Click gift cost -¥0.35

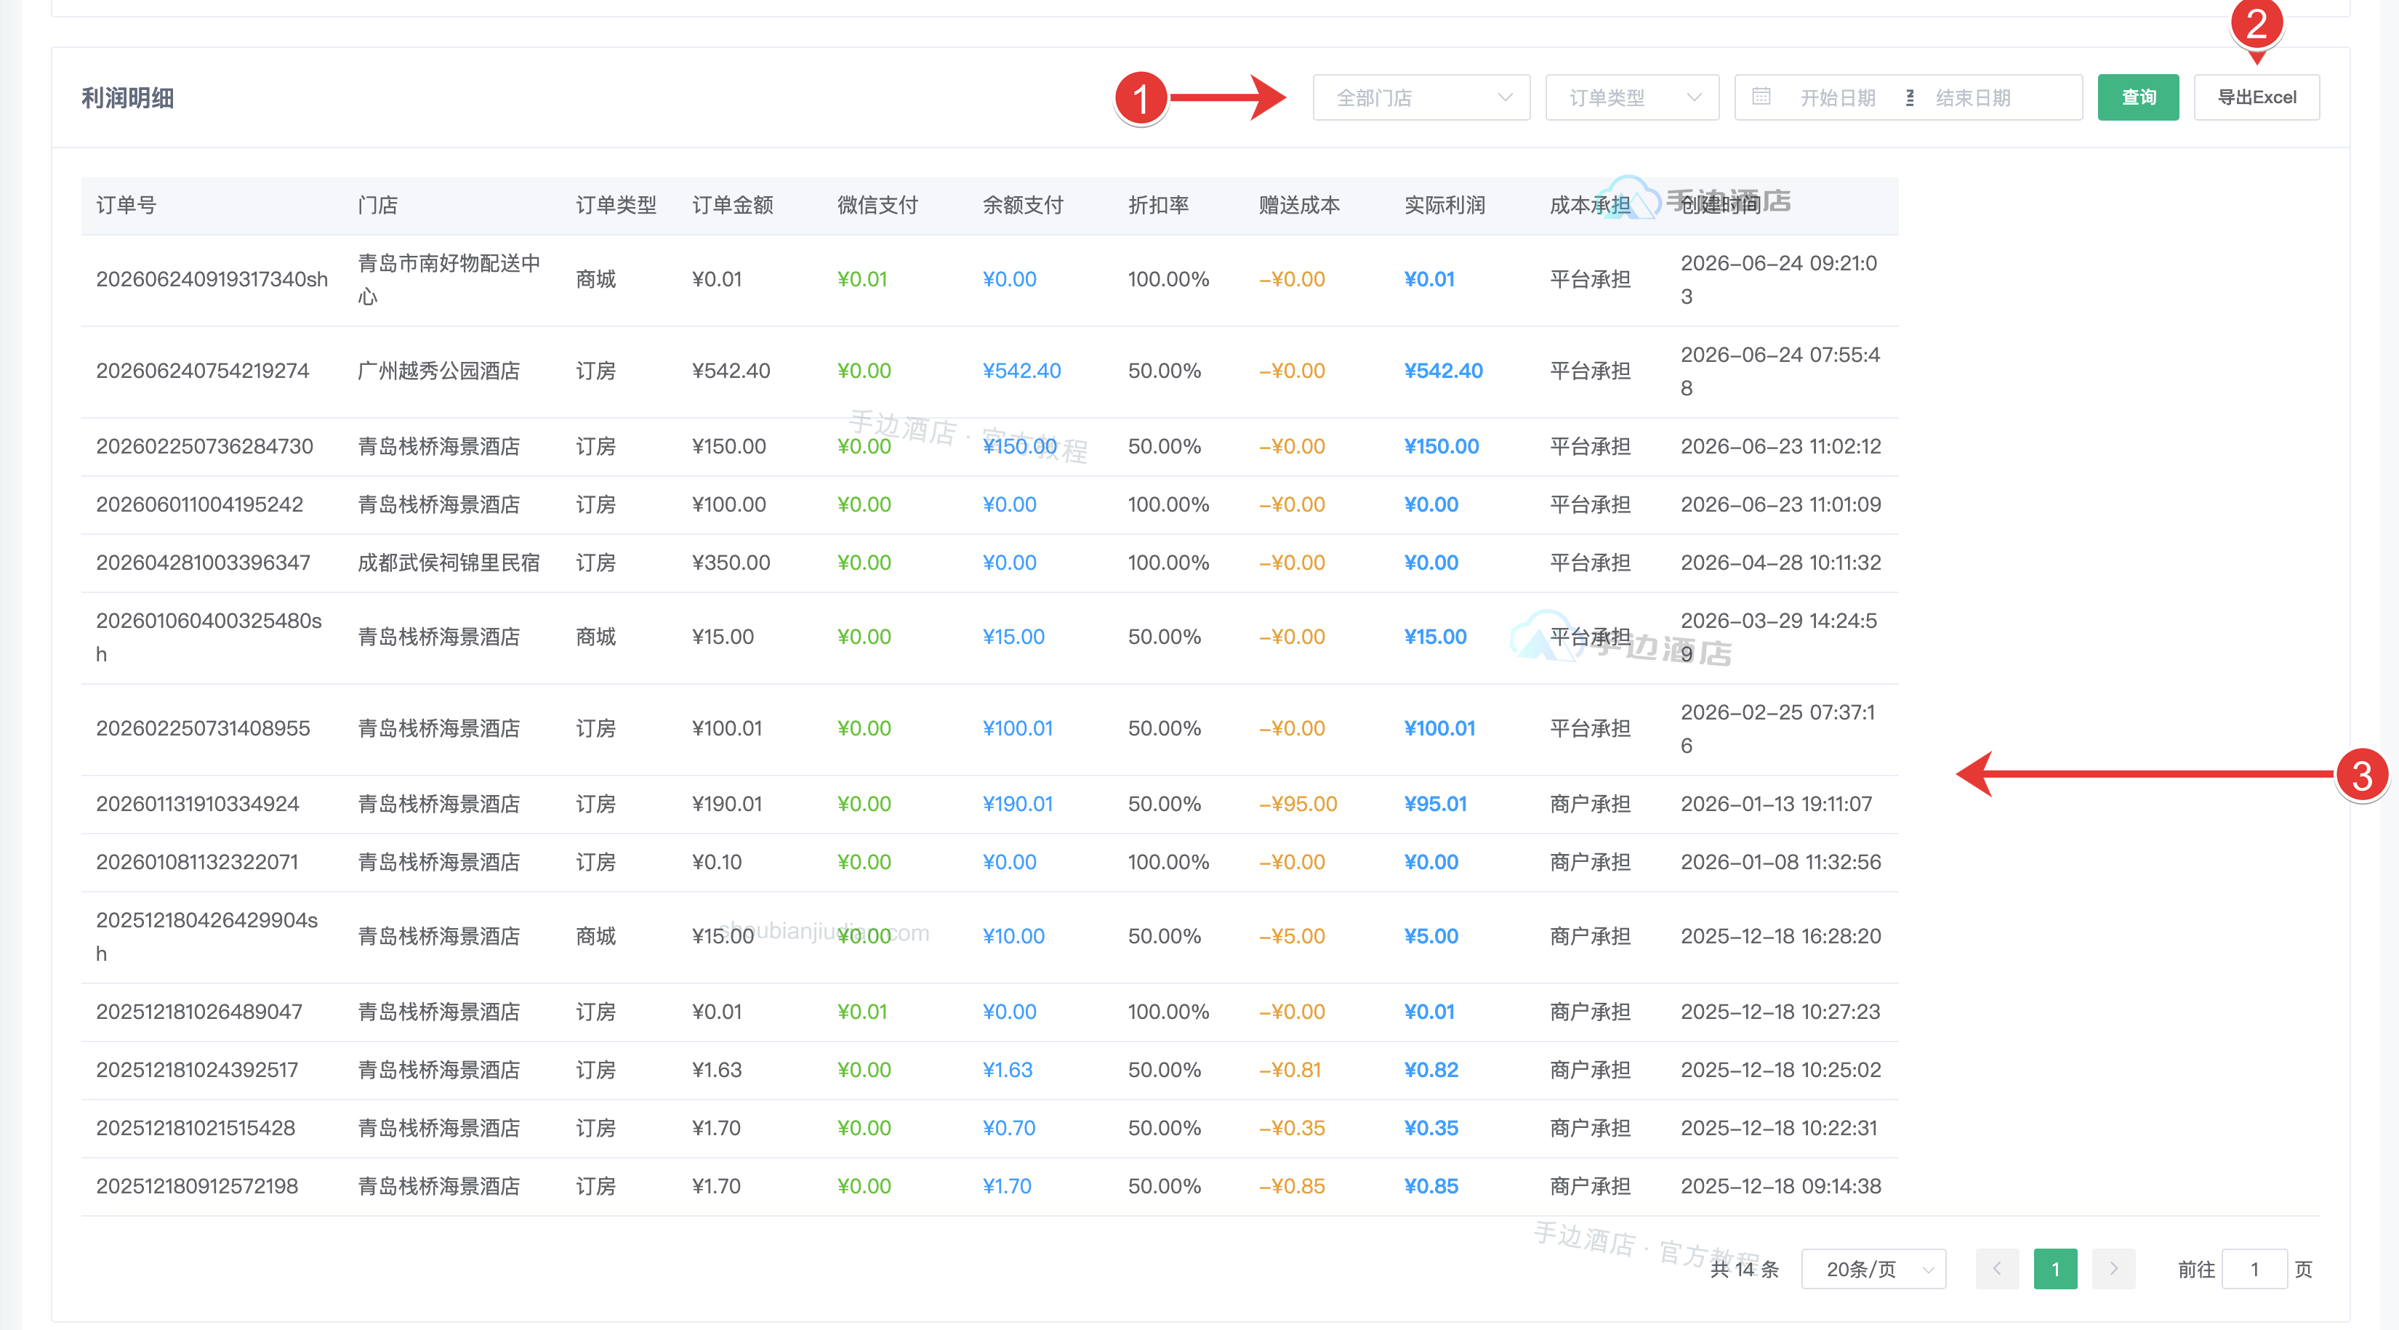[1293, 1128]
